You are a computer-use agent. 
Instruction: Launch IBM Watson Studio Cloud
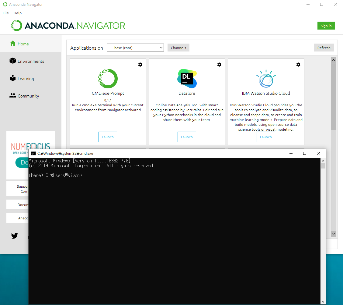[266, 137]
